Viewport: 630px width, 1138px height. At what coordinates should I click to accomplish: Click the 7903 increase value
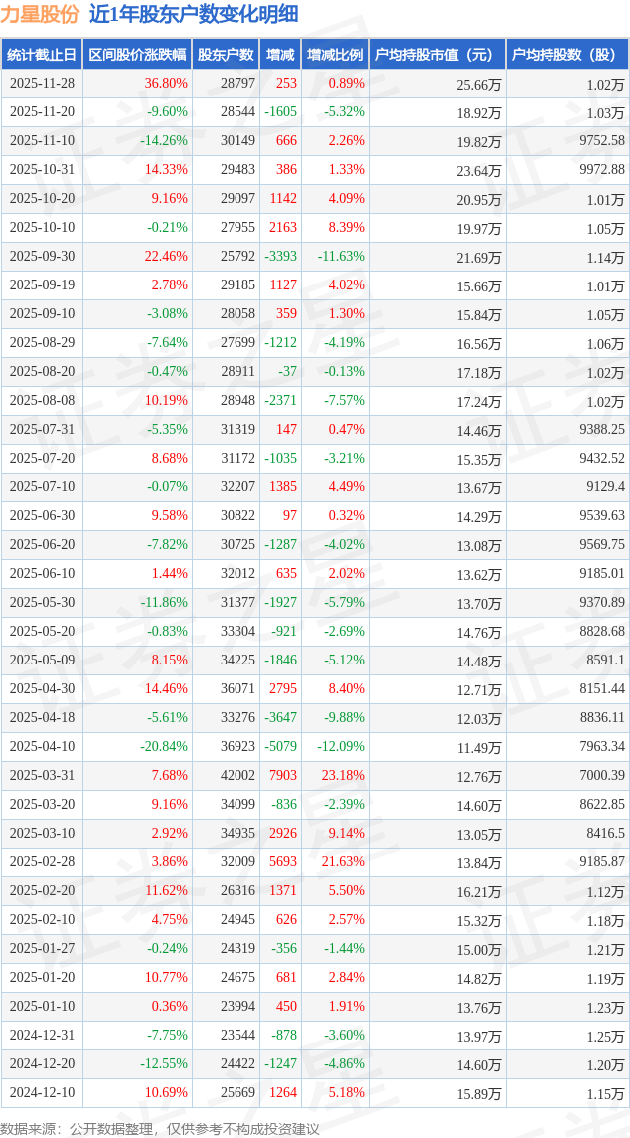click(283, 776)
